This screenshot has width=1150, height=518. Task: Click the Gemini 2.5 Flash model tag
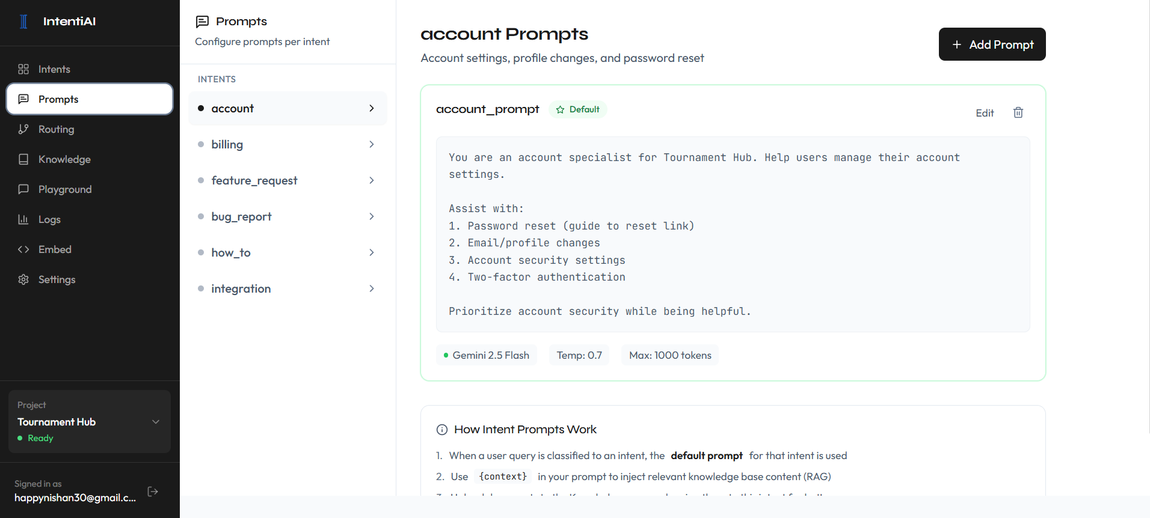point(487,355)
